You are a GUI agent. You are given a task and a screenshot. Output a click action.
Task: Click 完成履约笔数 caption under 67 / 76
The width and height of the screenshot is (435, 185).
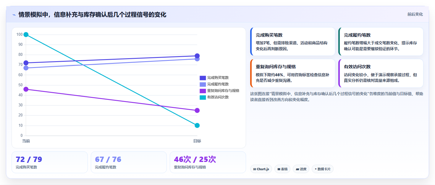(x=106, y=167)
